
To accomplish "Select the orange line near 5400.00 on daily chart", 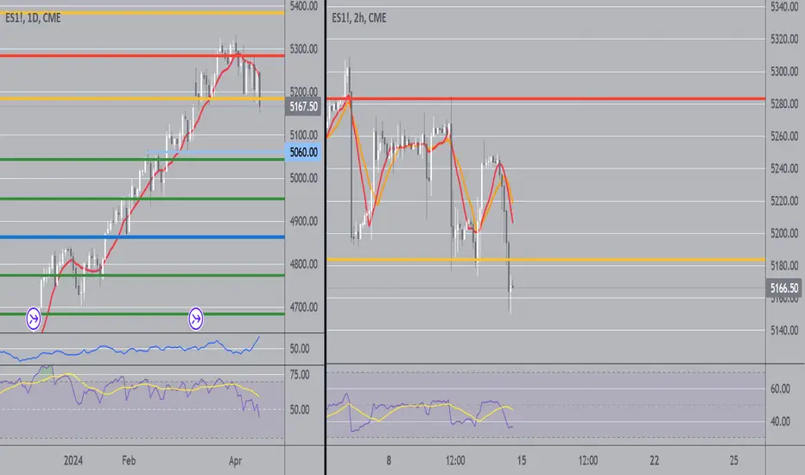I will 143,13.
